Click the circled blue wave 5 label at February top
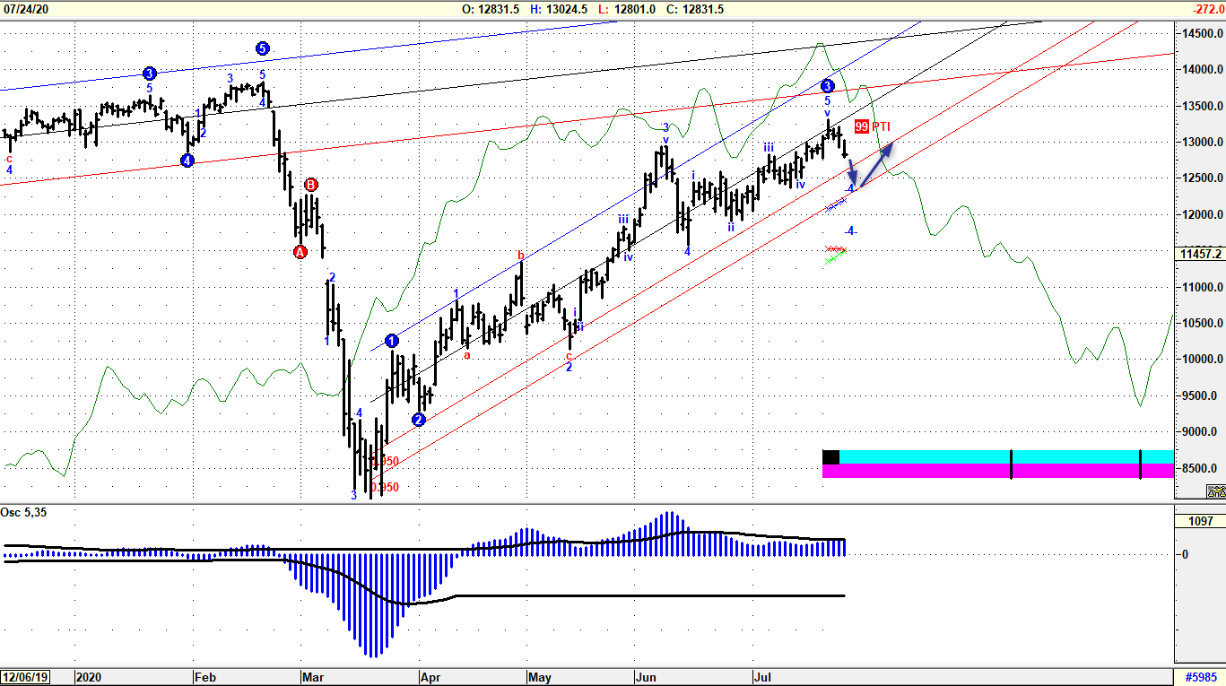Image resolution: width=1226 pixels, height=686 pixels. pyautogui.click(x=262, y=48)
